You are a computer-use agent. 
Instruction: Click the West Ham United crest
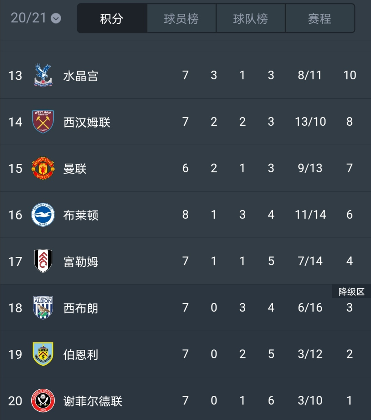point(43,122)
